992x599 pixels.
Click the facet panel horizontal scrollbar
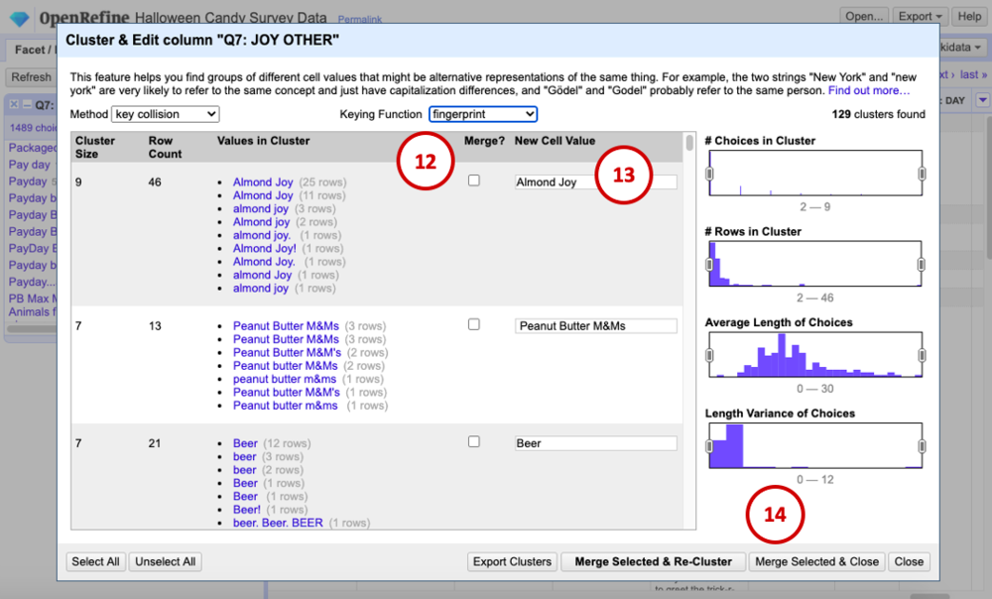point(32,328)
